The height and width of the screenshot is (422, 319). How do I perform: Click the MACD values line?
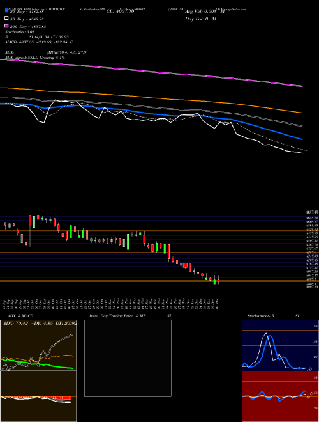pyautogui.click(x=39, y=42)
